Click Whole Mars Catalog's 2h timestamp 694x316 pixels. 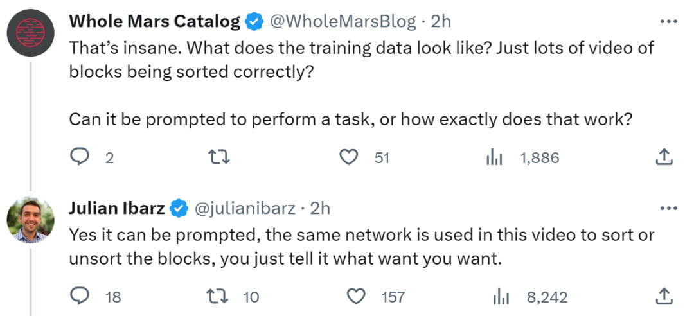(x=441, y=21)
